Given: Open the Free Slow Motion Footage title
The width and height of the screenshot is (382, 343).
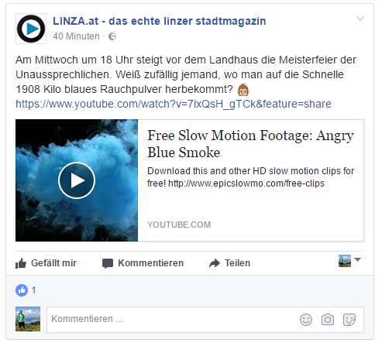Looking at the screenshot, I should (x=250, y=143).
